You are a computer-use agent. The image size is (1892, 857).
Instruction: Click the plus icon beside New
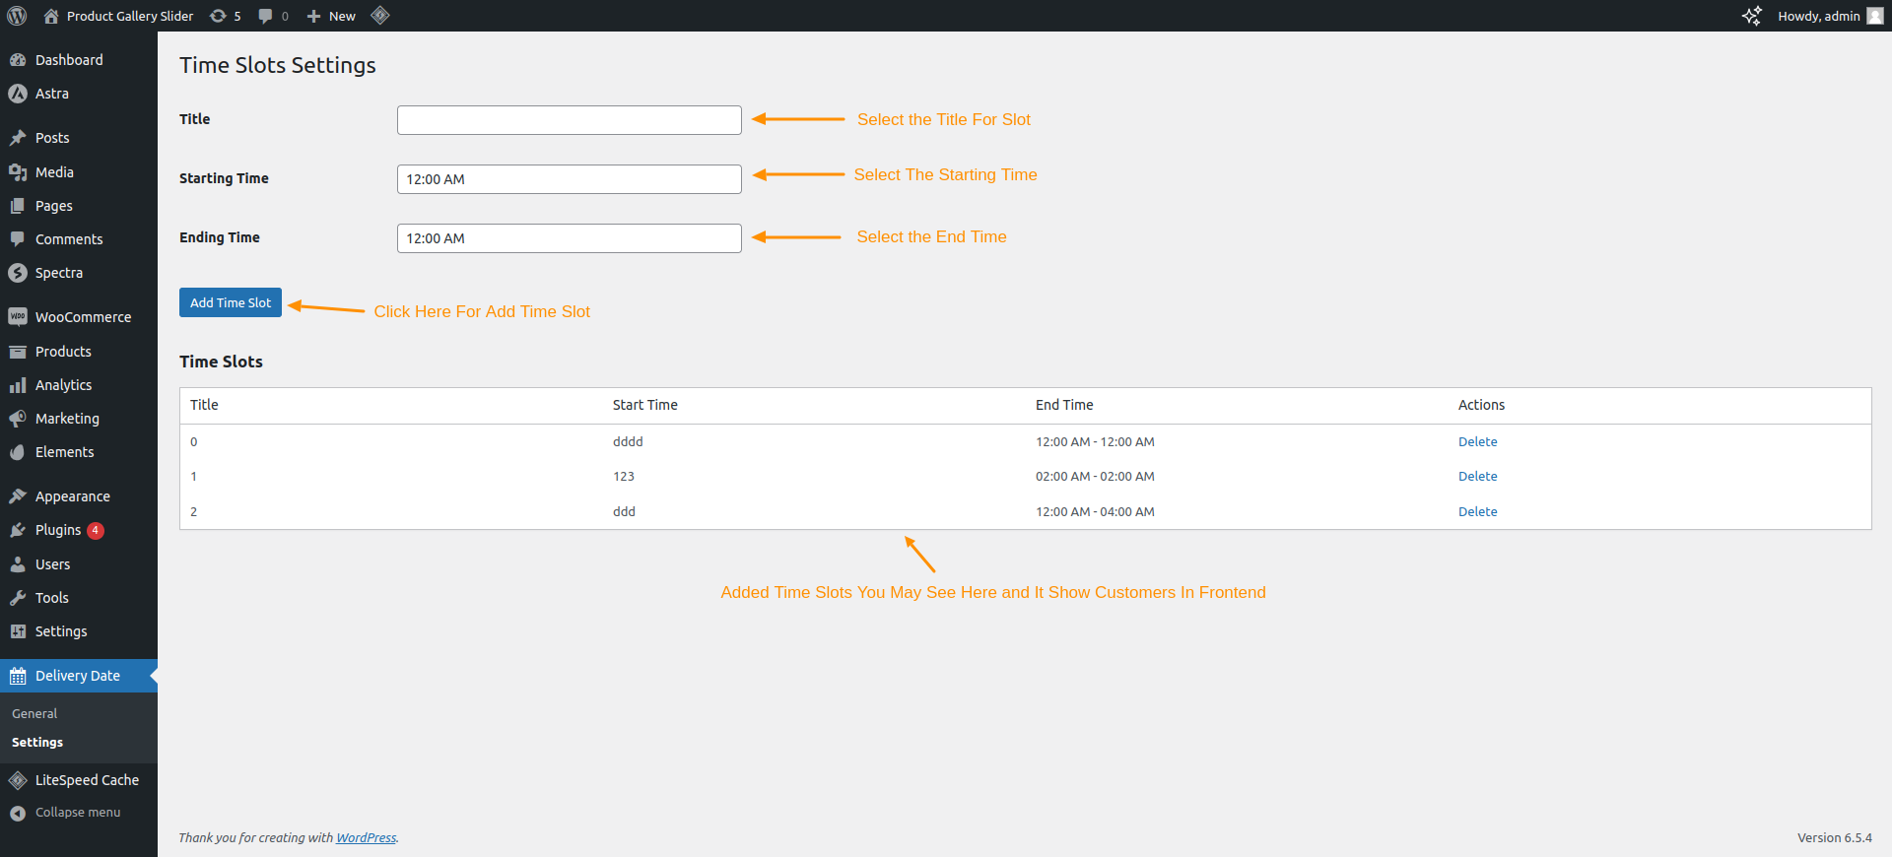click(x=313, y=16)
